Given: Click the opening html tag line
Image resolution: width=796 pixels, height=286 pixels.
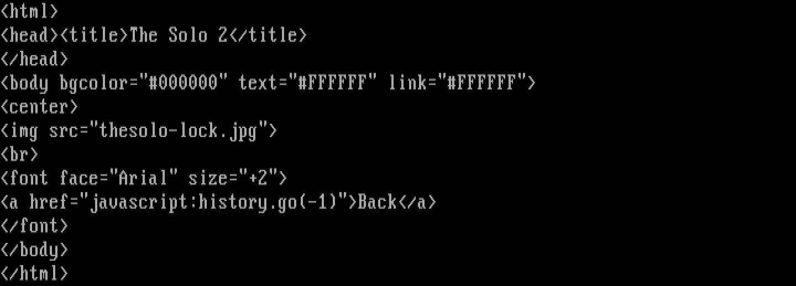Looking at the screenshot, I should (29, 12).
